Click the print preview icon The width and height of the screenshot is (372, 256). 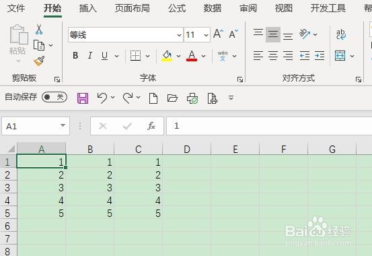[x=212, y=98]
